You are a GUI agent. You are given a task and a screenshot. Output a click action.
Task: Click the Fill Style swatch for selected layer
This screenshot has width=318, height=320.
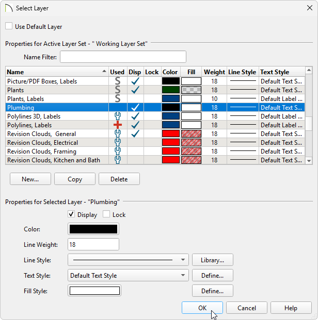pos(94,291)
